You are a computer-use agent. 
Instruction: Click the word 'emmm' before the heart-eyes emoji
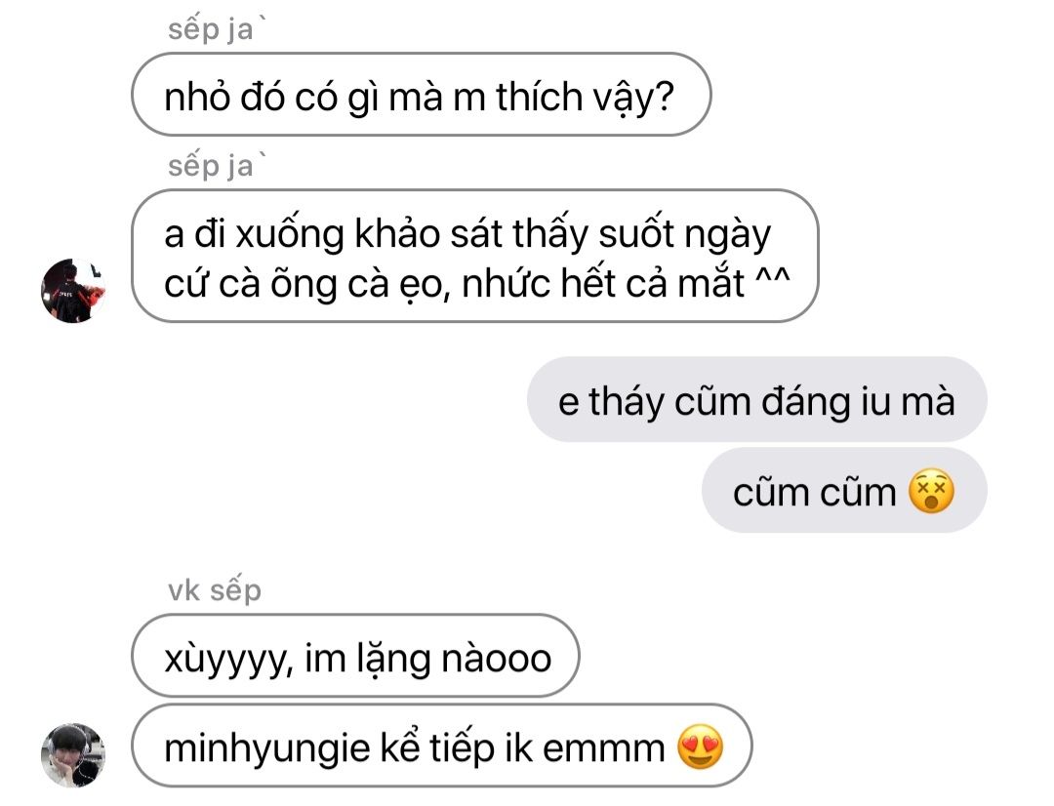(x=603, y=748)
